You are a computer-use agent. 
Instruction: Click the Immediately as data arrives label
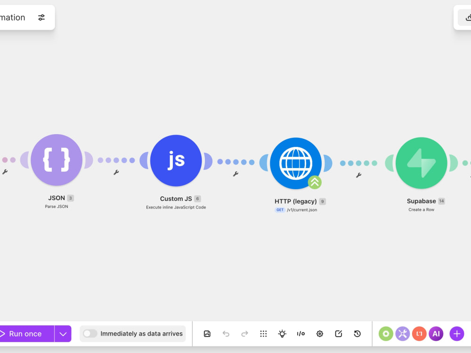(141, 334)
